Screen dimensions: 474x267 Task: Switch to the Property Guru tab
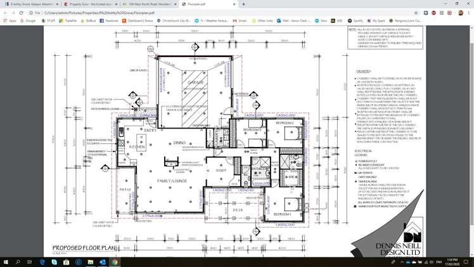89,4
